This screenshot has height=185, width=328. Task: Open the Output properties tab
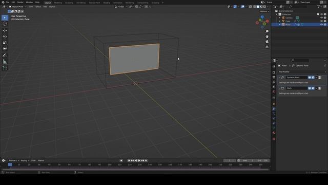pyautogui.click(x=274, y=77)
